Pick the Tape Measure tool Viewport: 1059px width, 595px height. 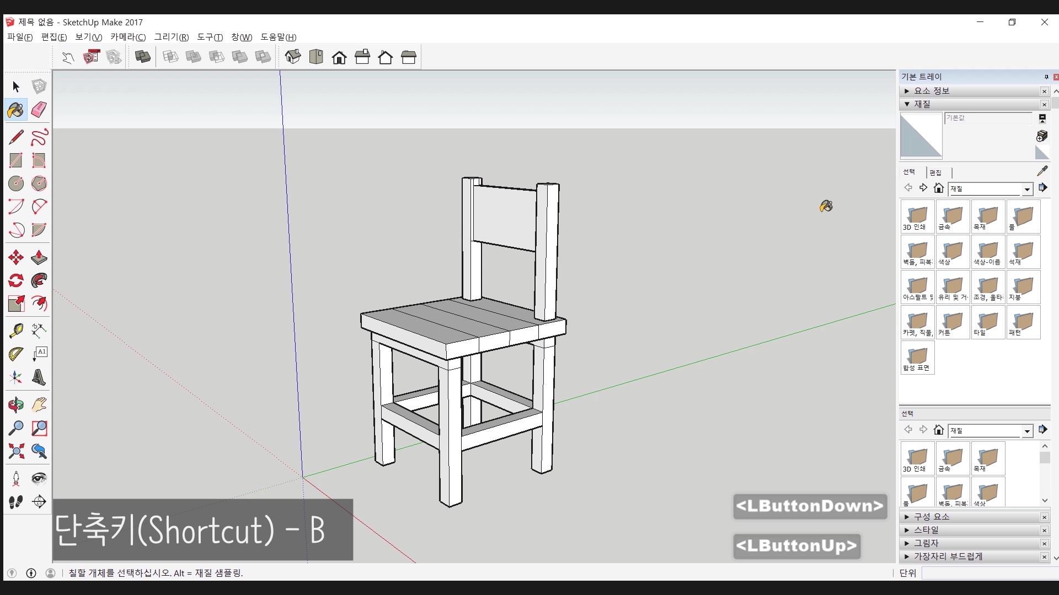16,330
